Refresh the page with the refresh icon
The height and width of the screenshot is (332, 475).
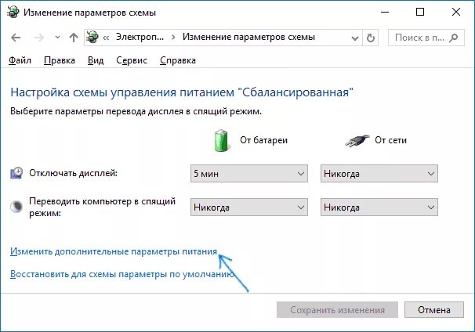[371, 38]
